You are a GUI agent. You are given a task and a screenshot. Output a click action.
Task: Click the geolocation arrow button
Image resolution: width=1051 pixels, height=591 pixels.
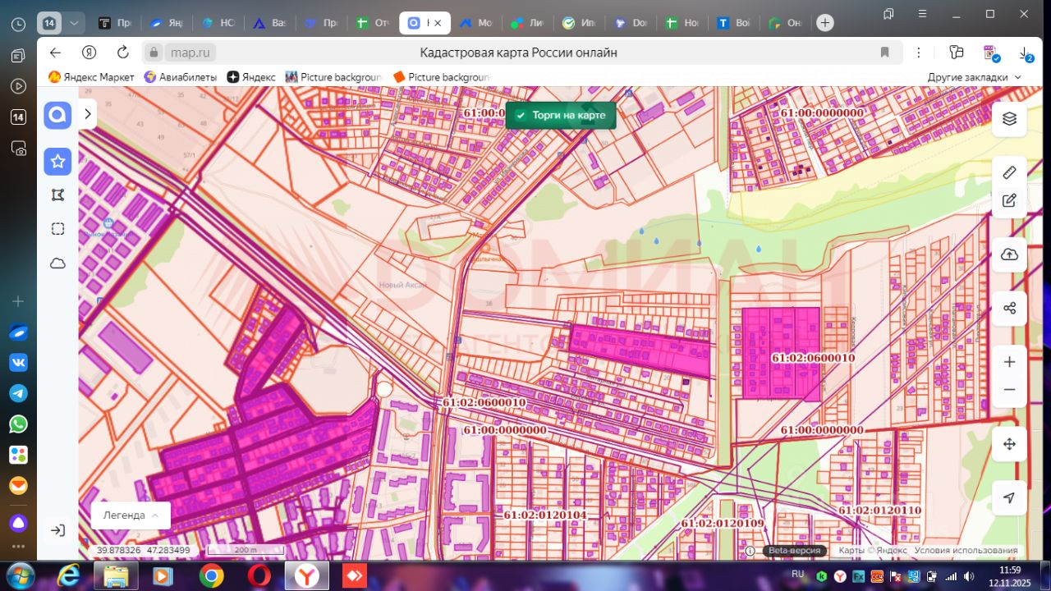point(1009,497)
